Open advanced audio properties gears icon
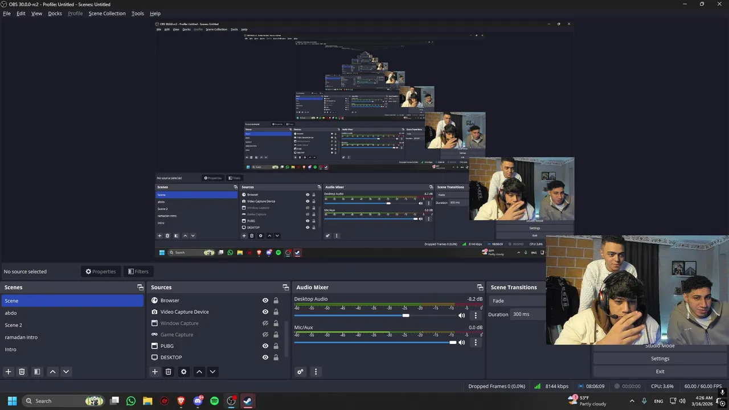This screenshot has width=729, height=410. pyautogui.click(x=301, y=372)
